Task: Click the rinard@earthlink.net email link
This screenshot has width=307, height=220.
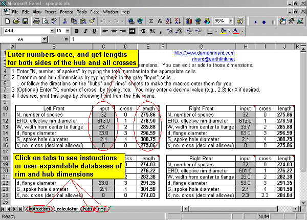Action: point(213,59)
